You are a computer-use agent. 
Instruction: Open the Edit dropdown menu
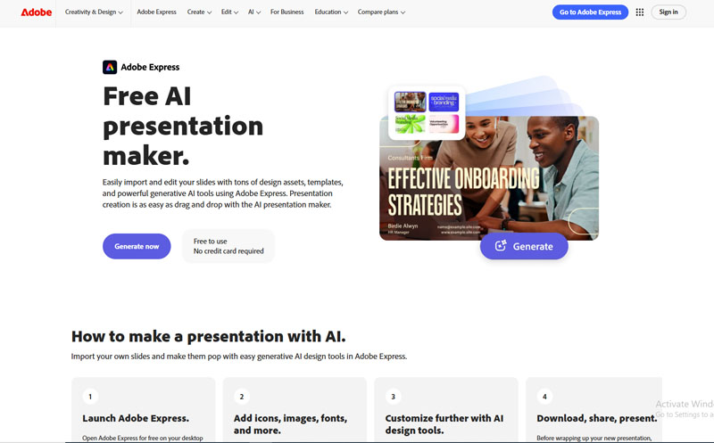[x=229, y=12]
